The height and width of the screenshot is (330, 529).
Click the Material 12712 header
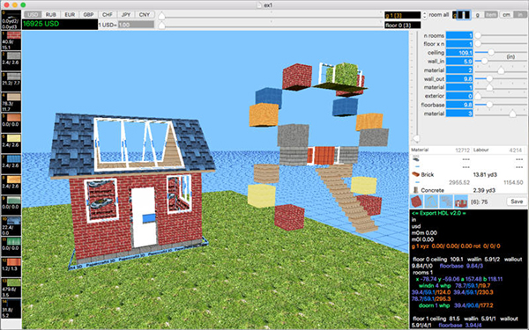440,150
